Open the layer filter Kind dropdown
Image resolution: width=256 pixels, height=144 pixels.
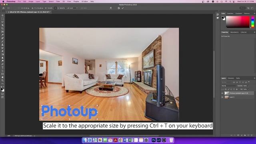tap(226, 82)
